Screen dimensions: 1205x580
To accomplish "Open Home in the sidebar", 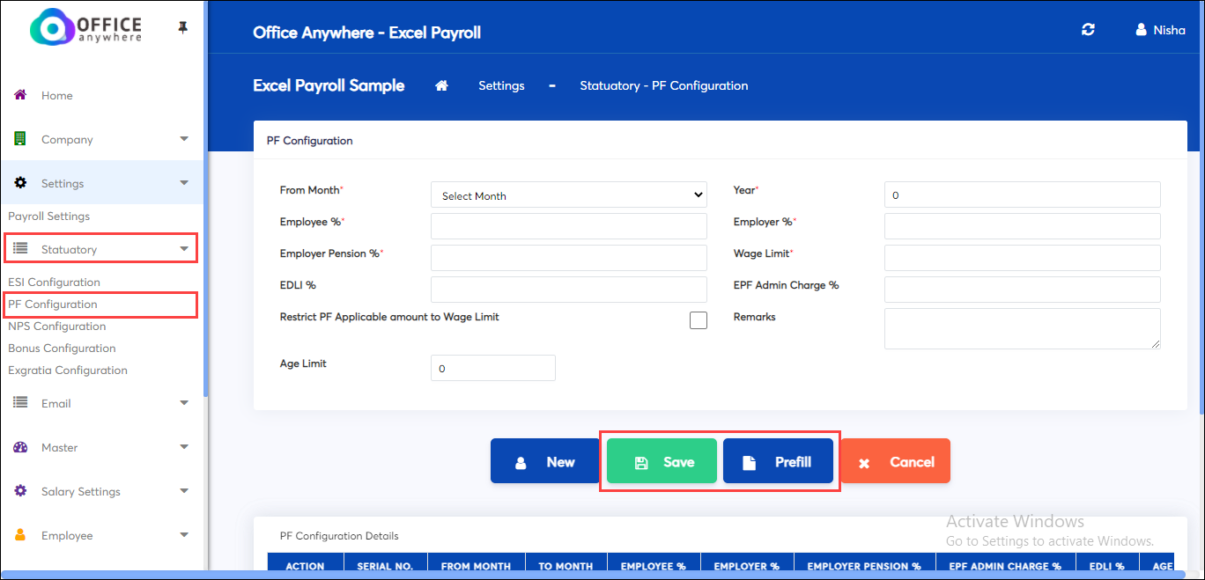I will click(x=57, y=95).
